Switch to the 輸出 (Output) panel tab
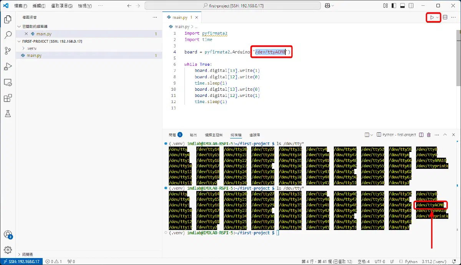461x265 pixels. [193, 135]
